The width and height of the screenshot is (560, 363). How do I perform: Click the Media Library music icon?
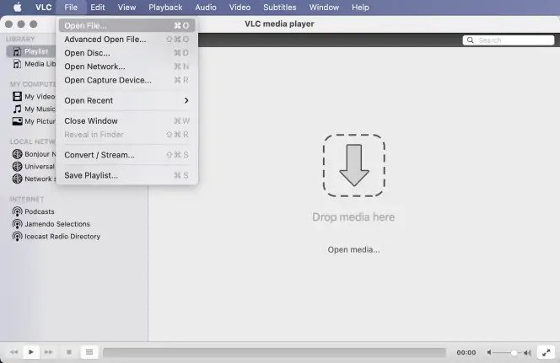[x=17, y=64]
